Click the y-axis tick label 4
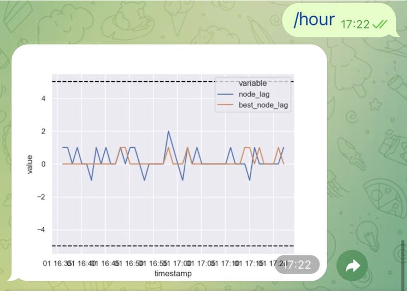407x291 pixels. [x=44, y=99]
